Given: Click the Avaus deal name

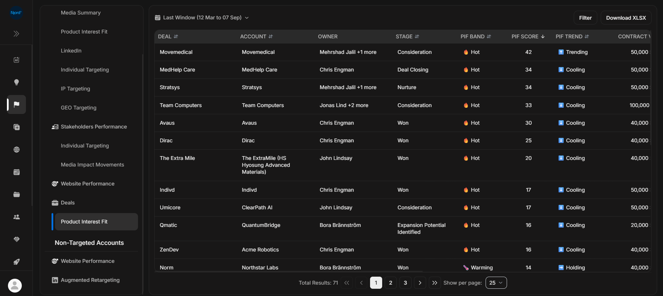Looking at the screenshot, I should tap(167, 123).
